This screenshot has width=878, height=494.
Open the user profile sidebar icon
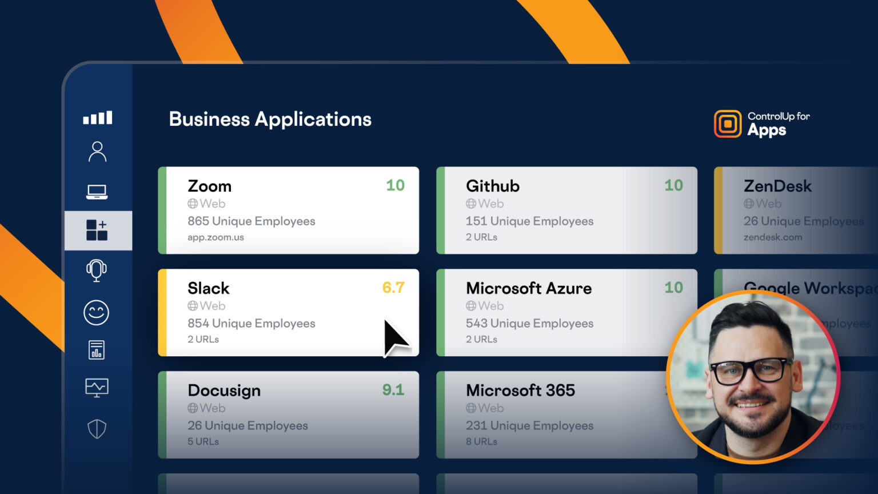pyautogui.click(x=97, y=152)
